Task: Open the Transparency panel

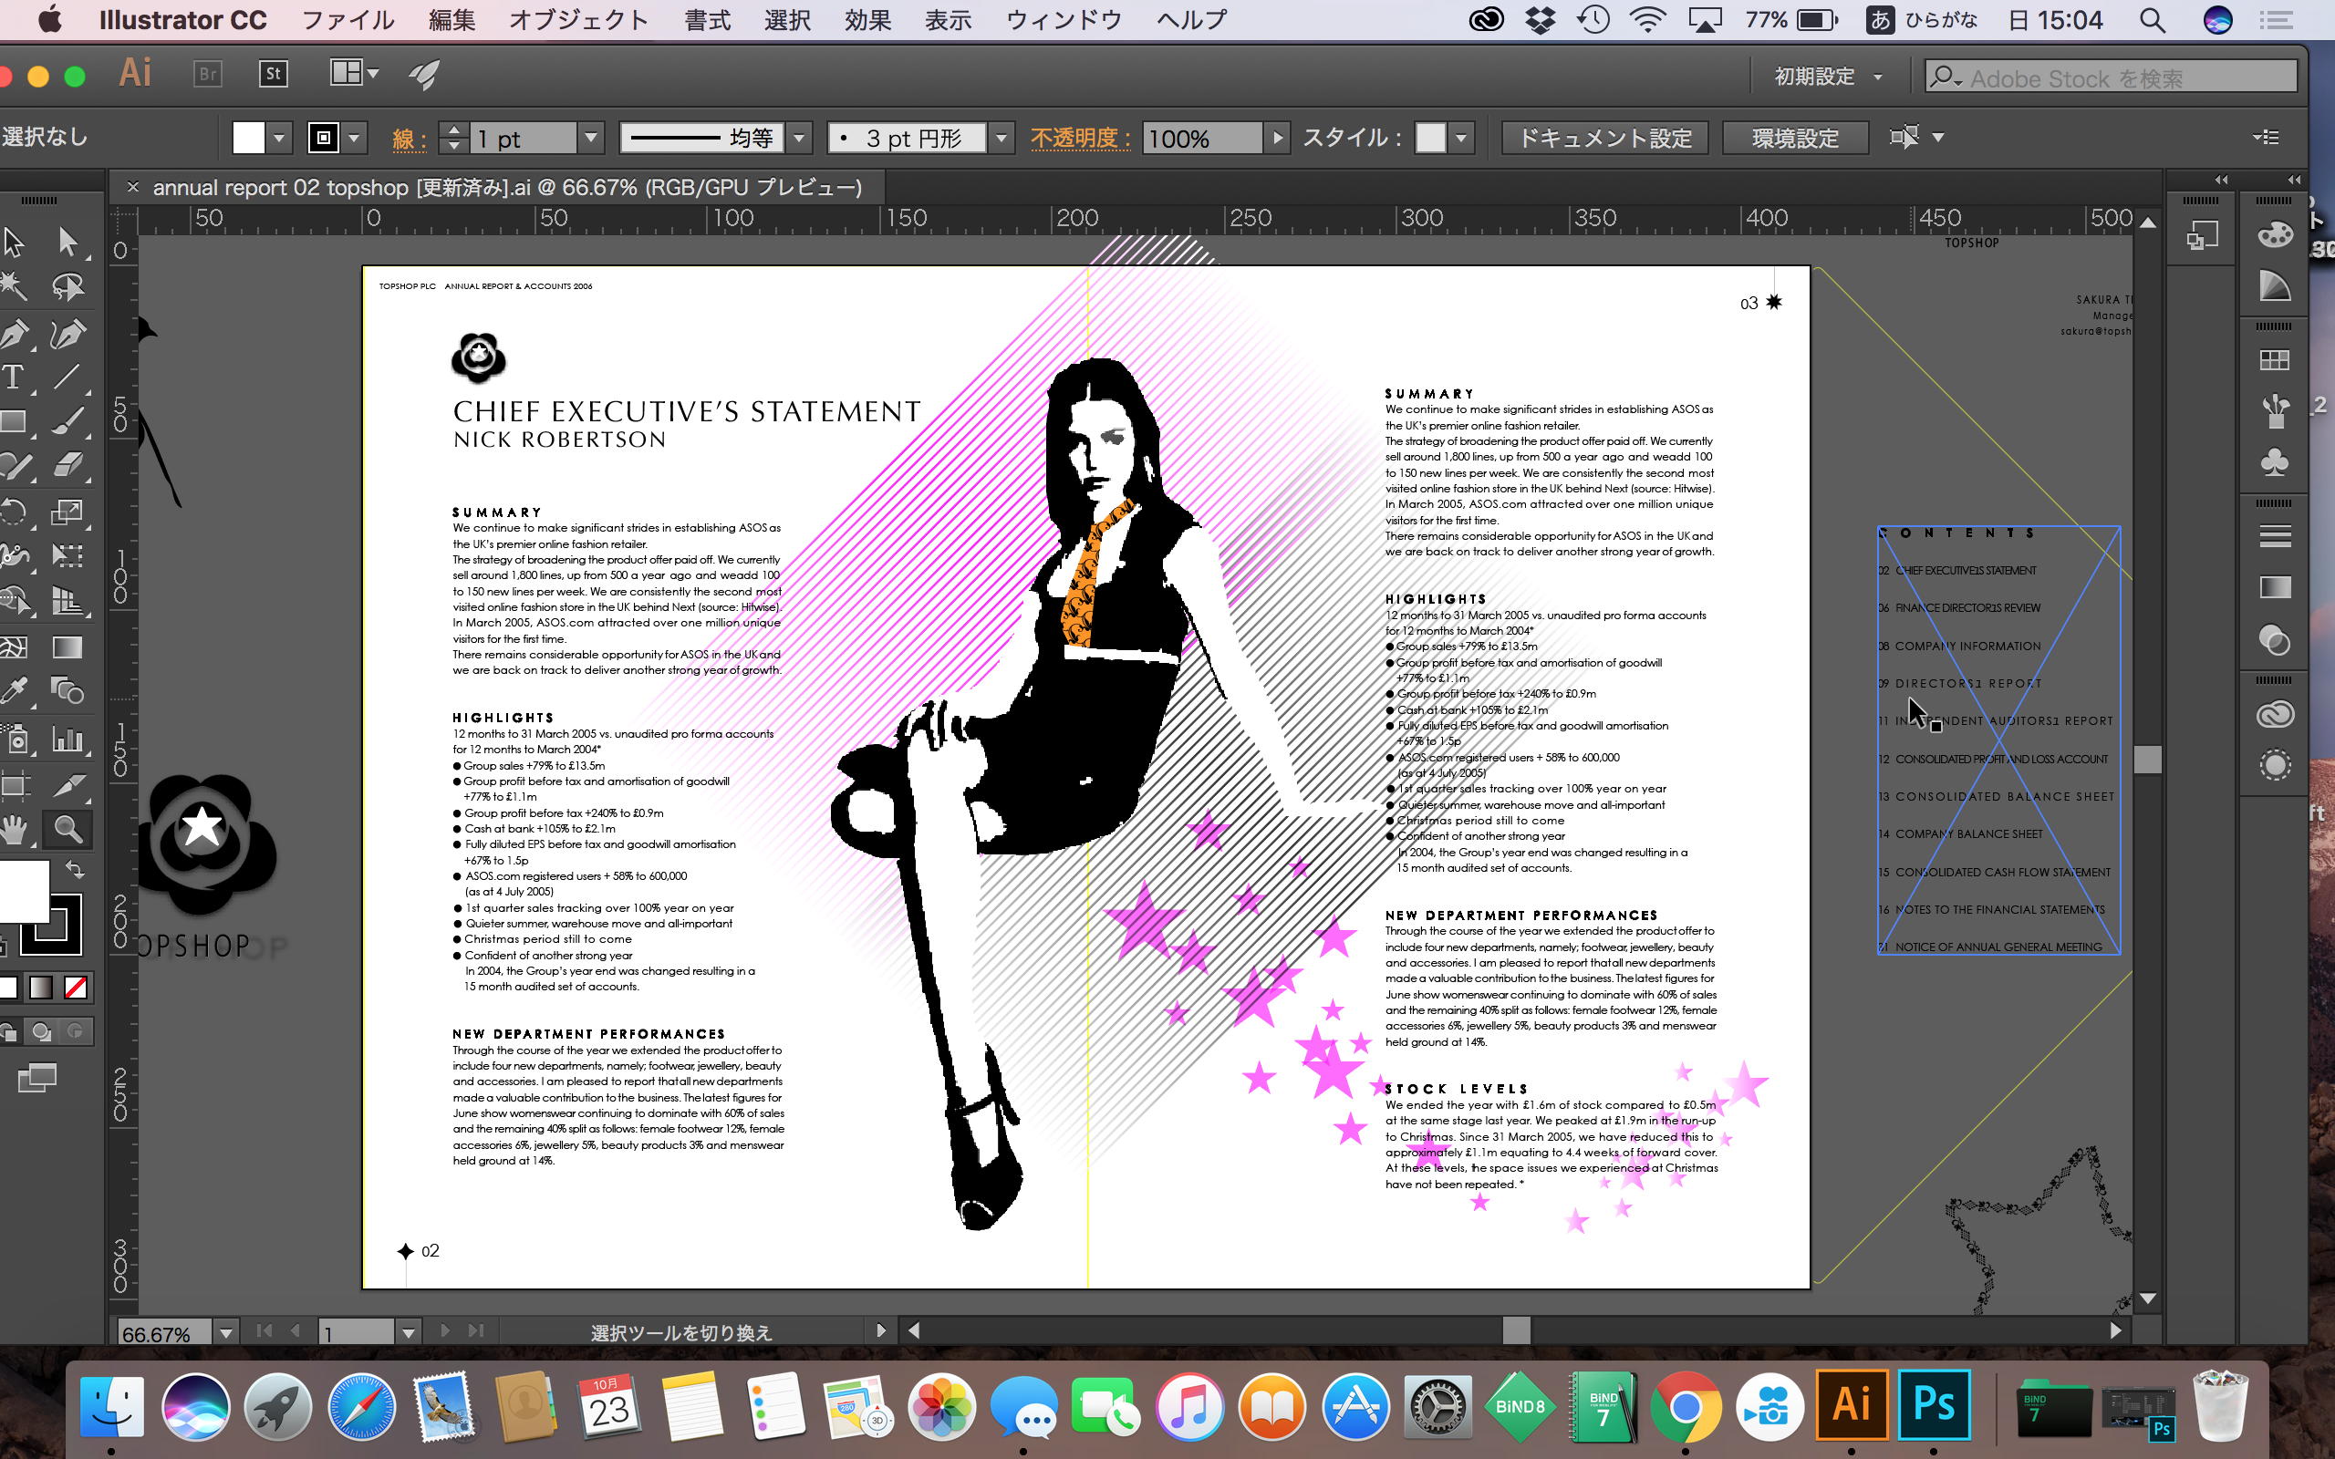Action: click(x=2274, y=640)
